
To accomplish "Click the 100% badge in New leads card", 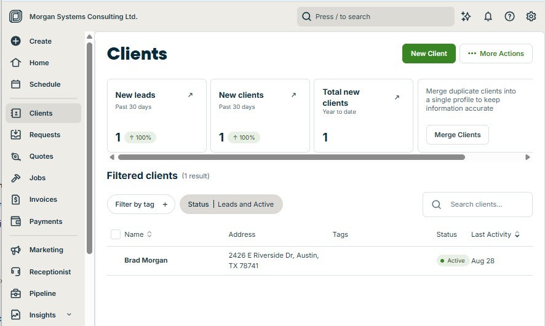I will click(x=140, y=138).
